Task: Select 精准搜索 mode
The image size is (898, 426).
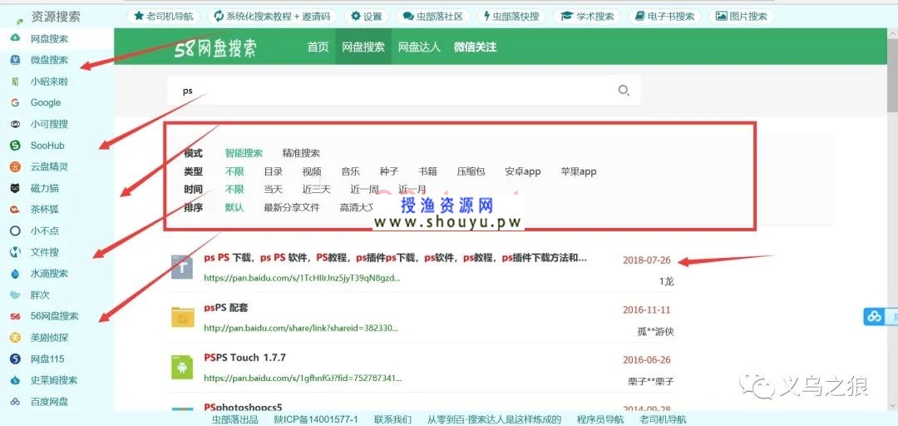Action: pyautogui.click(x=301, y=153)
